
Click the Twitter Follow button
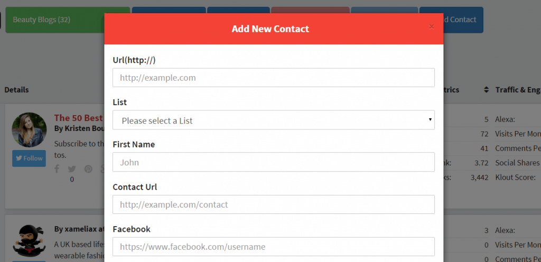(29, 158)
